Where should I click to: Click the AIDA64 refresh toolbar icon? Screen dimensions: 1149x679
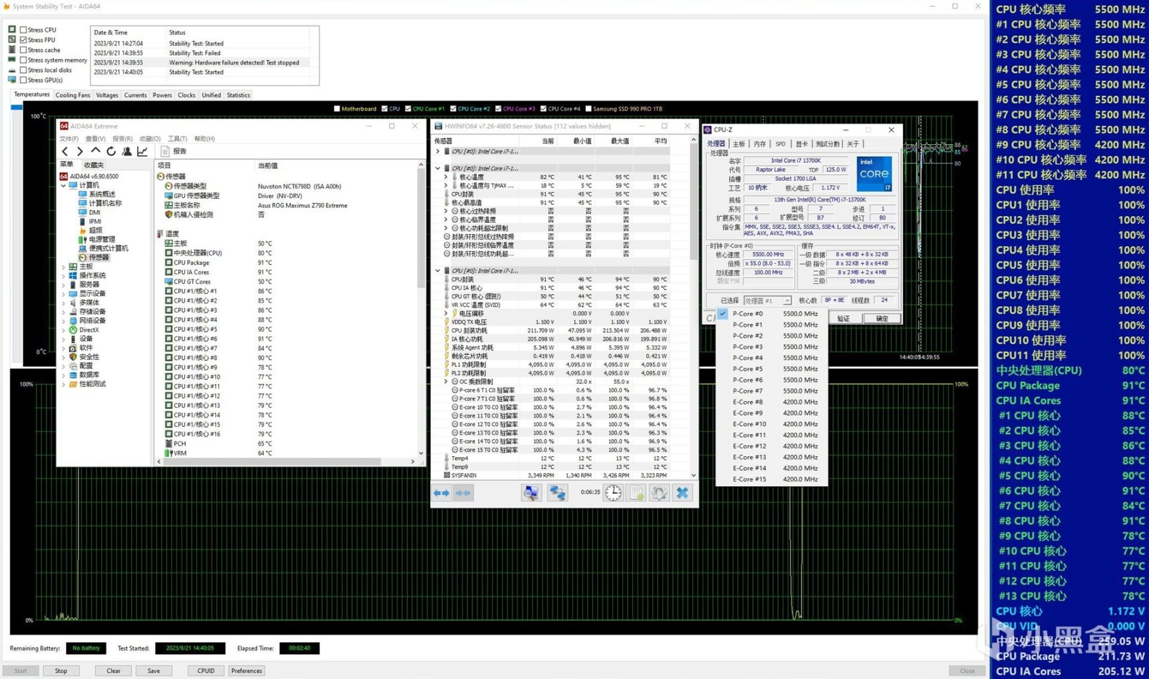click(111, 152)
